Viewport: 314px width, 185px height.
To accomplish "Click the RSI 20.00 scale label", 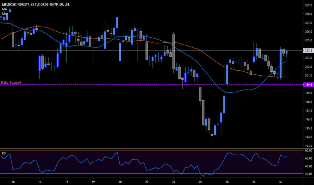I will pos(308,174).
